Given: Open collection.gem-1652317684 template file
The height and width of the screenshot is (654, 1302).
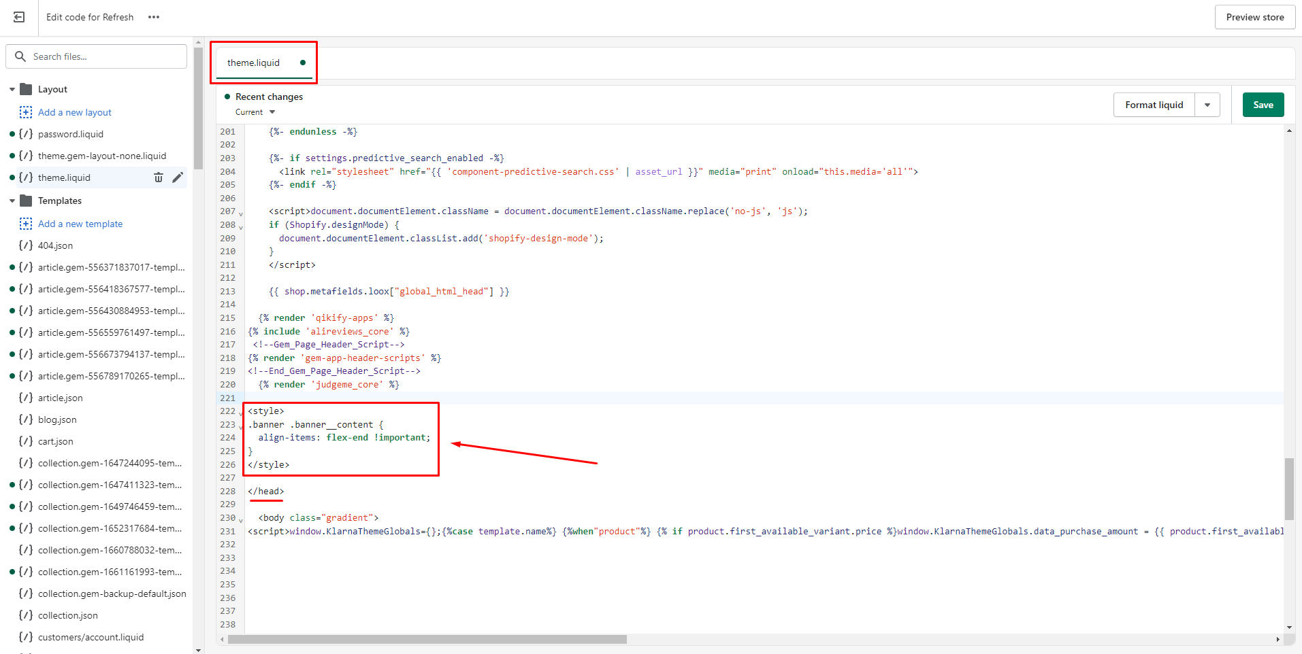Looking at the screenshot, I should (x=110, y=528).
